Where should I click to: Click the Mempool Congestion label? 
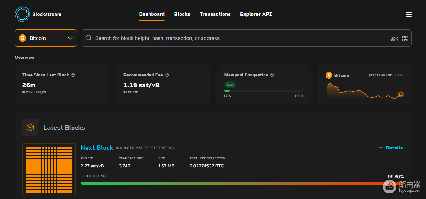point(246,75)
